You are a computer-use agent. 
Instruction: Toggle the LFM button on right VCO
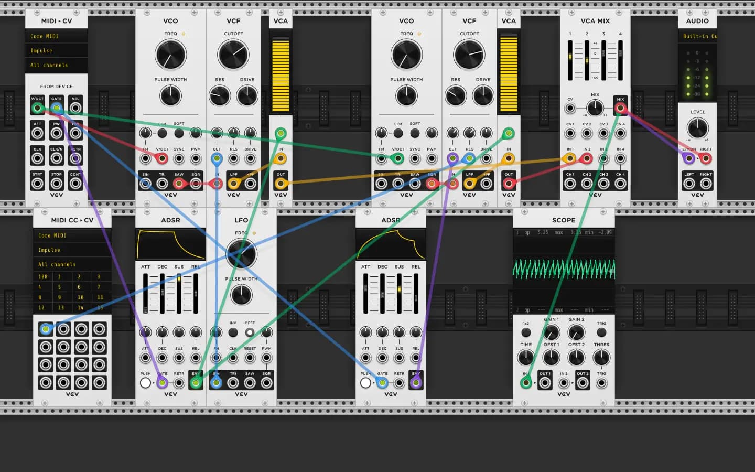tap(398, 133)
